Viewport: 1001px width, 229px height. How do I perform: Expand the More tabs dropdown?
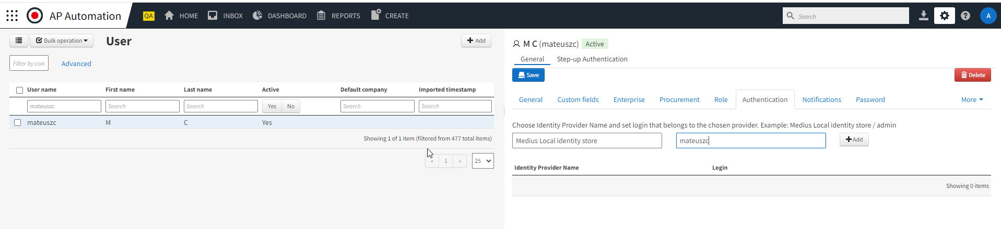tap(972, 100)
